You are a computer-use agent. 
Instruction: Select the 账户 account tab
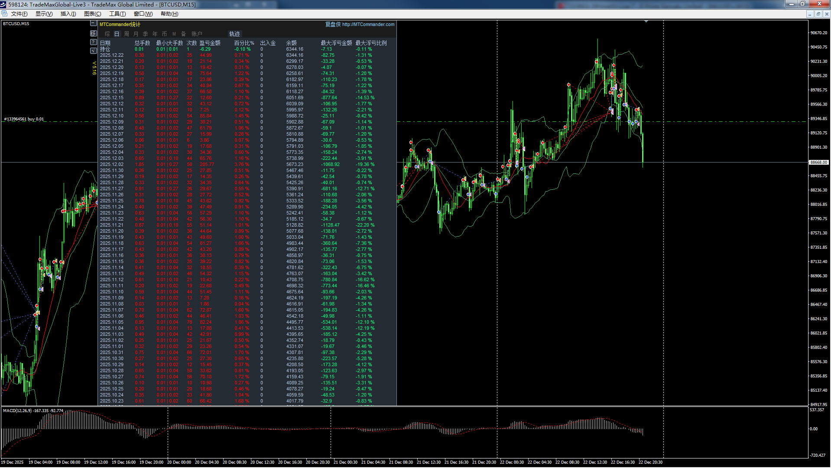coord(197,34)
